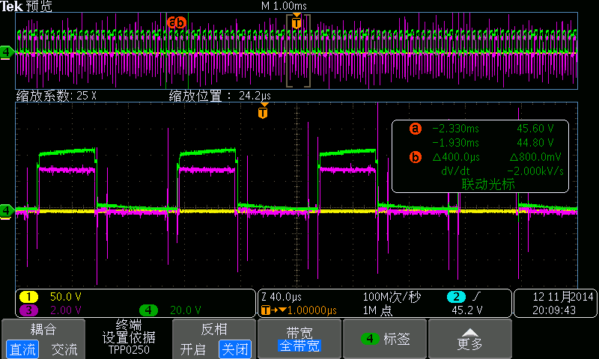Viewport: 599px width, 359px height.
Task: Select channel 1 yellow badge
Action: point(28,297)
